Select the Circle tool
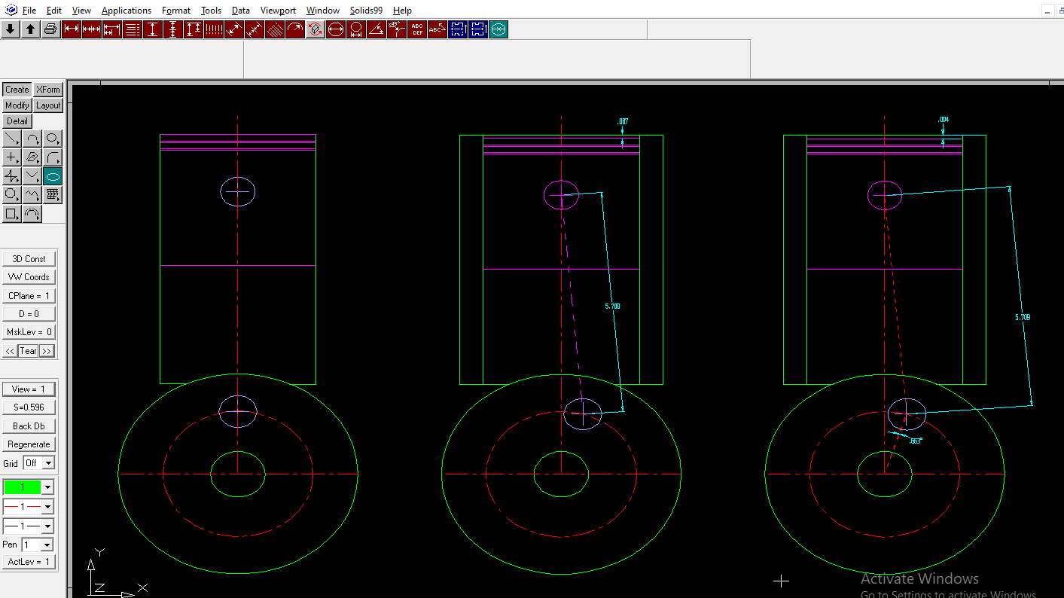 click(x=50, y=139)
